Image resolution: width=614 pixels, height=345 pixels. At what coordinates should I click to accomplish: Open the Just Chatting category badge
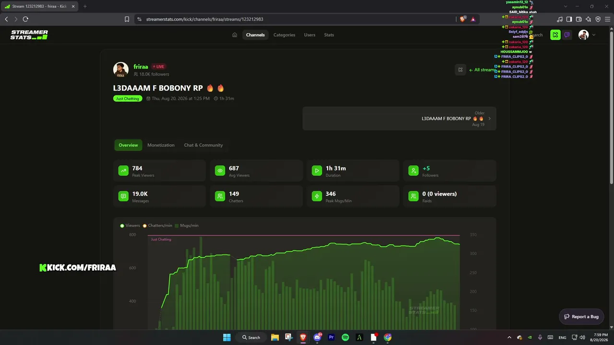coord(128,99)
